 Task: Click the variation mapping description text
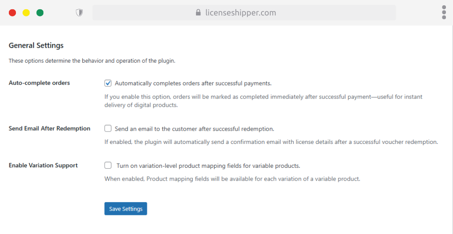(x=232, y=179)
